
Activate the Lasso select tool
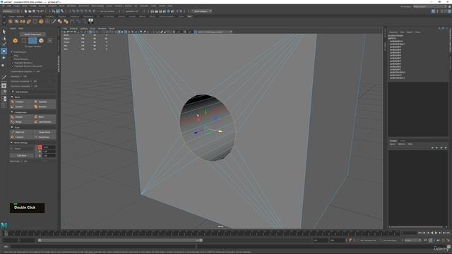[4, 38]
